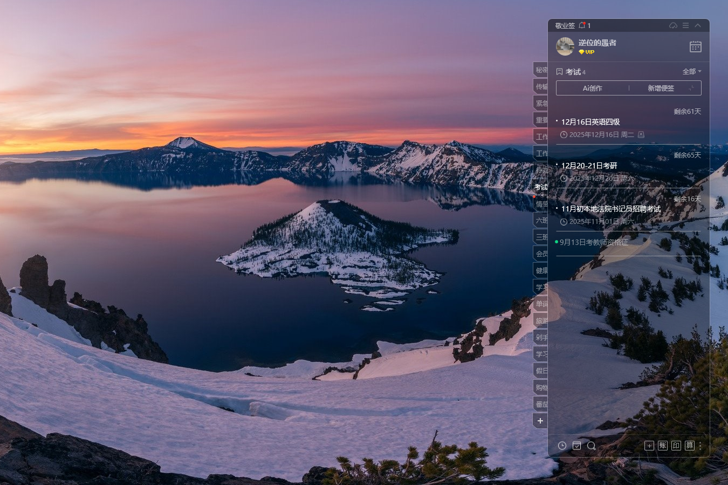728x485 pixels.
Task: Select the 健康 category tab
Action: click(x=541, y=270)
